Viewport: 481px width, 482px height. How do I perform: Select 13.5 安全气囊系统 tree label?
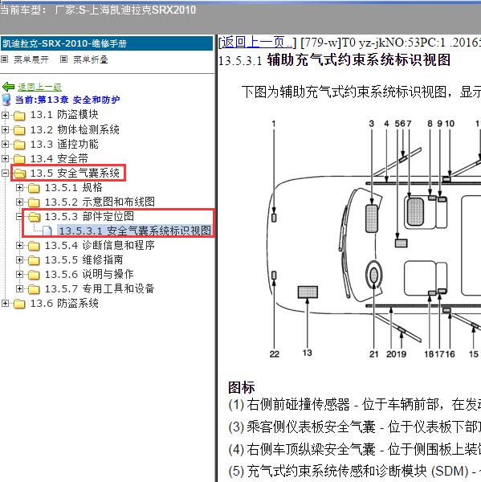75,173
